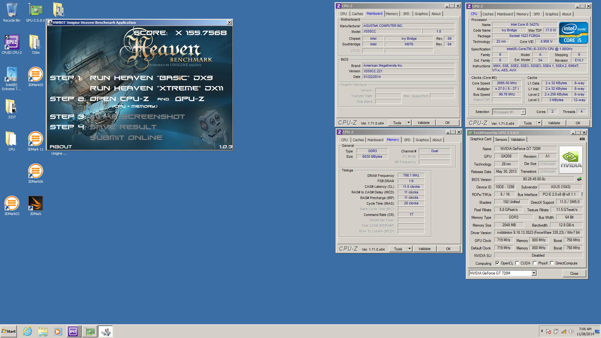Launch the 3DMark 11 desktop shortcut
The height and width of the screenshot is (338, 601).
35,141
